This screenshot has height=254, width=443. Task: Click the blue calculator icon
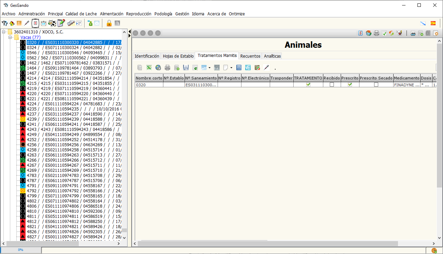239,68
